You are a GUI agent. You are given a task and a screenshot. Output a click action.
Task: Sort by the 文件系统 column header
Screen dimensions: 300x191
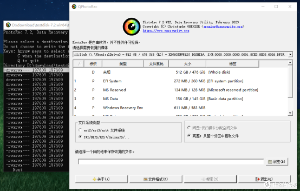(156, 64)
